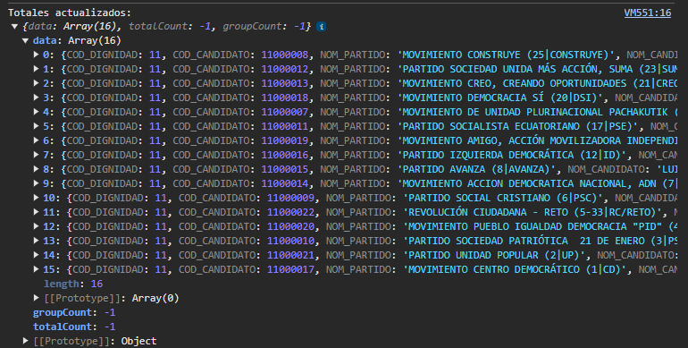This screenshot has height=348, width=688.
Task: Expand array entry 3 DEMOCRACIA SÍ
Action: [37, 98]
